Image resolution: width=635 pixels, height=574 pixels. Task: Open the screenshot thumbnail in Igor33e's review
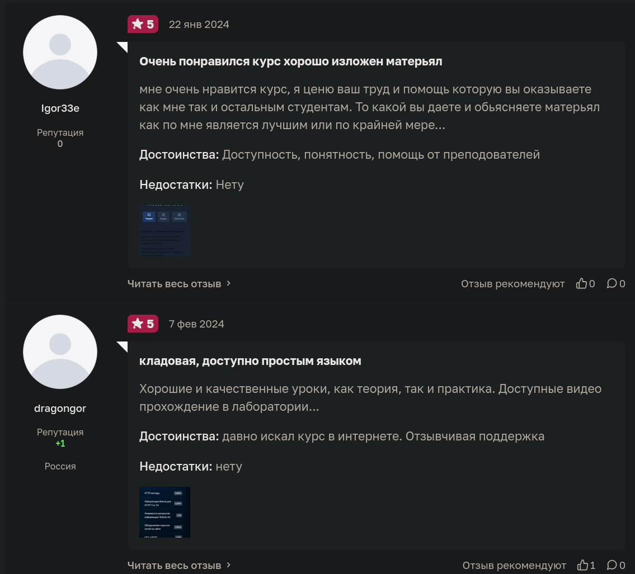pos(164,230)
